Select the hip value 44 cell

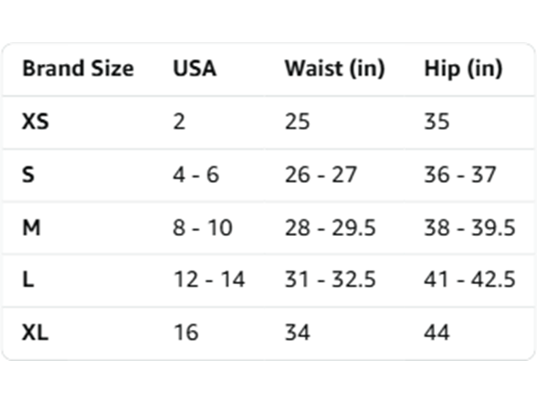click(437, 333)
